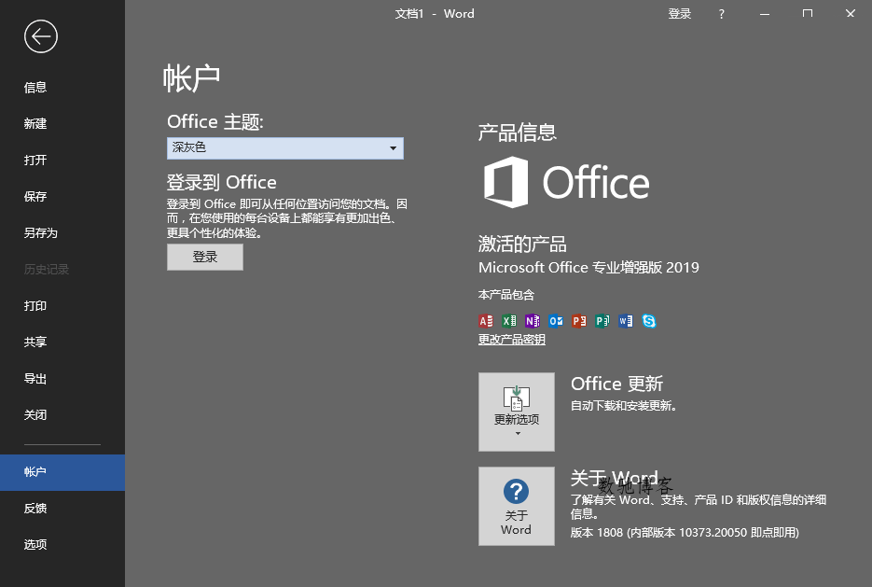Expand the 更新选项 button menu
This screenshot has width=872, height=587.
(517, 412)
